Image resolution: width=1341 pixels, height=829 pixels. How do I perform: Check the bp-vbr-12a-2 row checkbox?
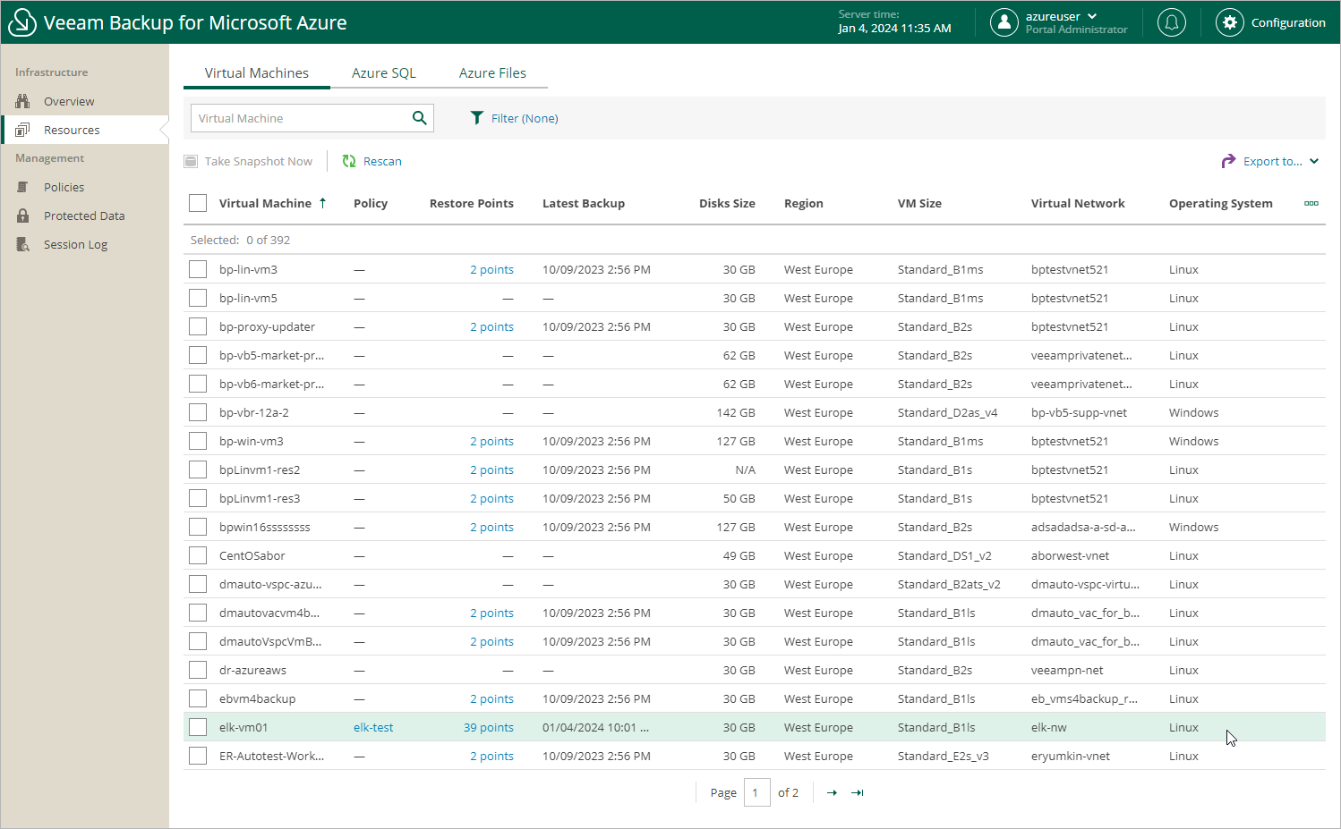(x=198, y=412)
